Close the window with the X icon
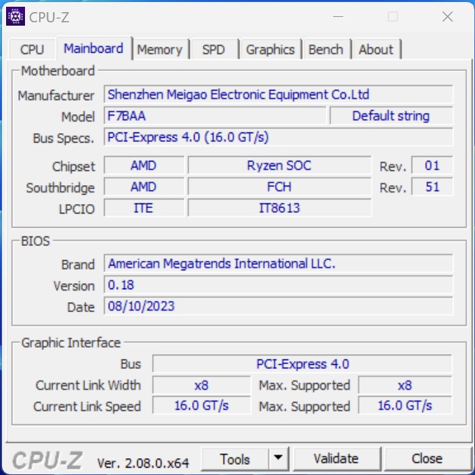This screenshot has height=475, width=475. (447, 17)
